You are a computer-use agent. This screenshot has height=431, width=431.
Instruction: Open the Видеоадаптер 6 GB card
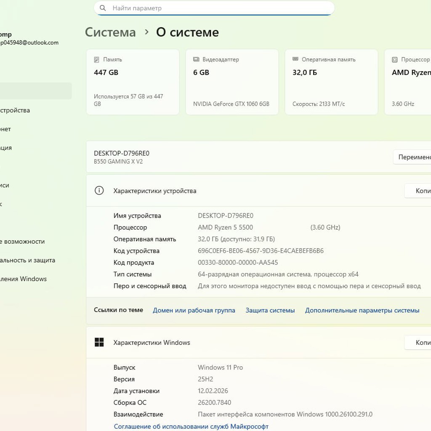coord(232,82)
